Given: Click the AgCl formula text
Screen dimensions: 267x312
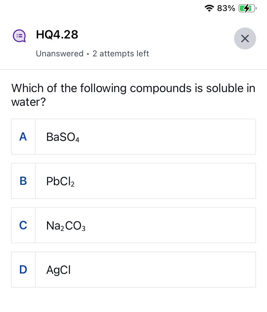Looking at the screenshot, I should point(58,269).
